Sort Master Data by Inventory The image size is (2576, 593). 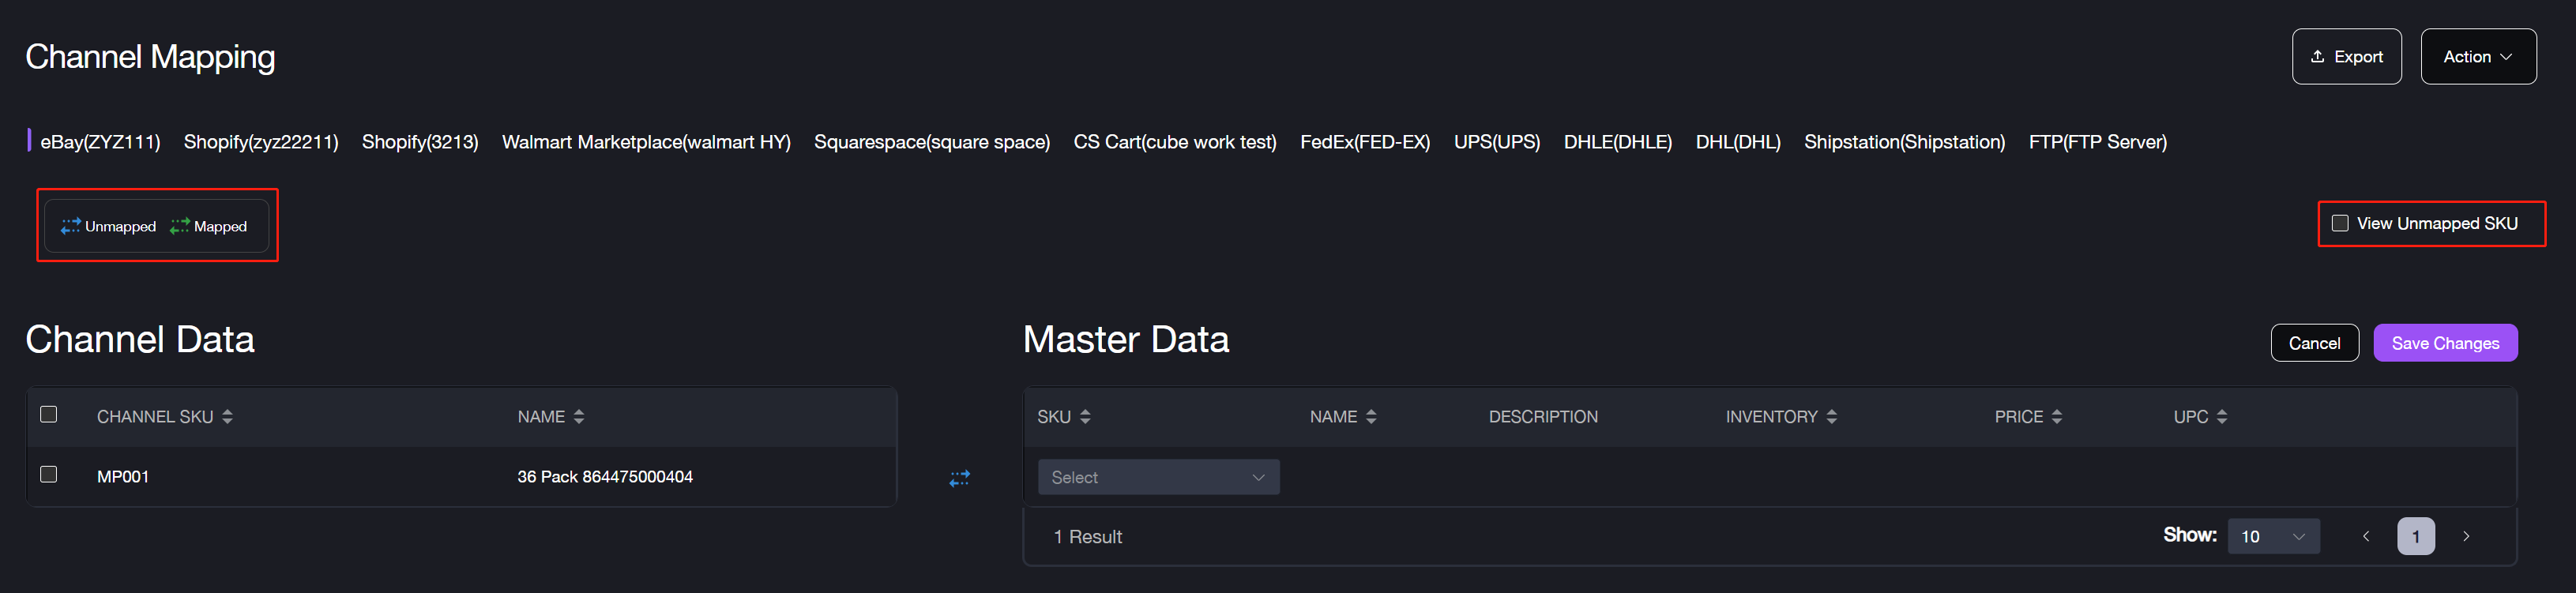click(1831, 417)
